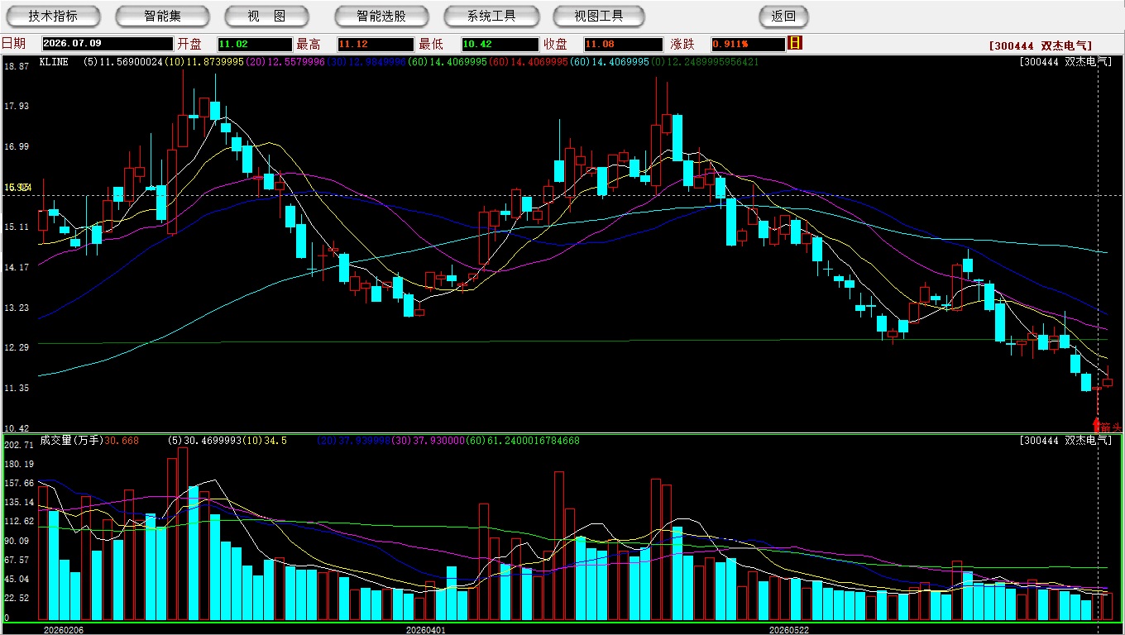This screenshot has width=1125, height=635.
Task: Open the 技术指标 menu button
Action: pos(53,17)
